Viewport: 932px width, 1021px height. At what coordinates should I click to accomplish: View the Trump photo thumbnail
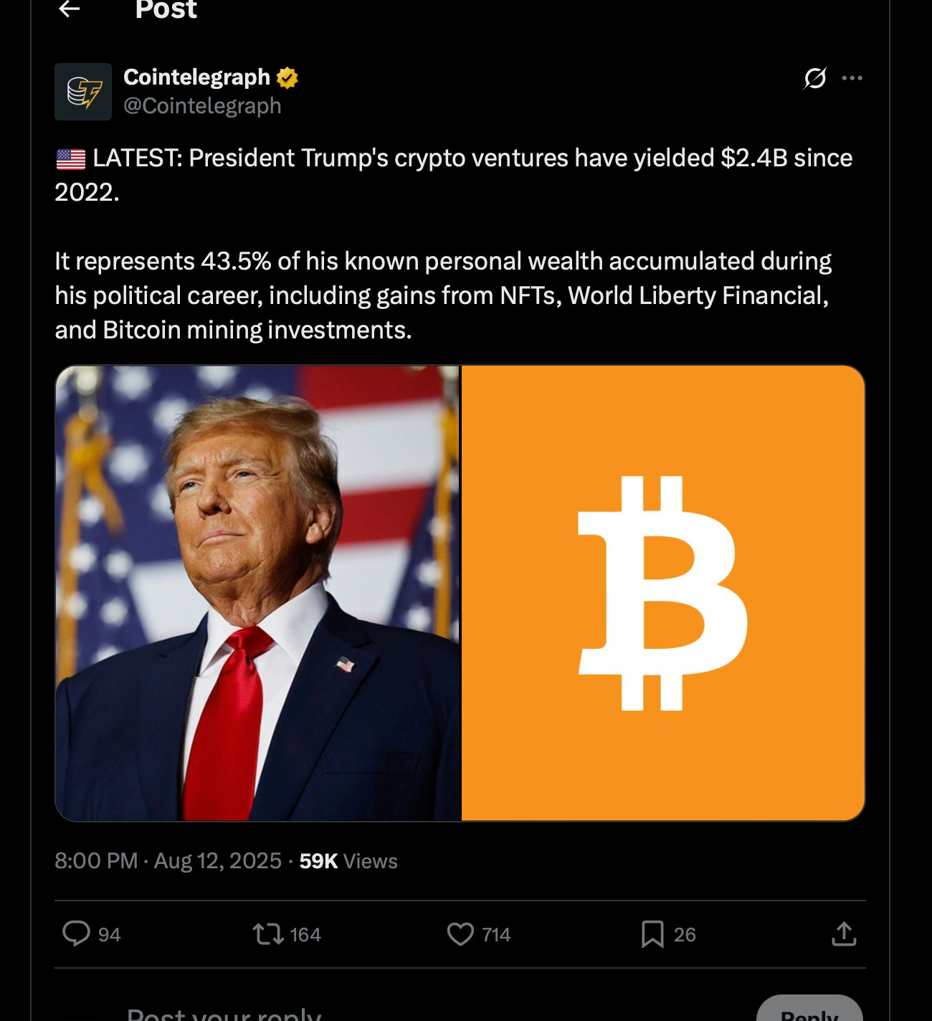coord(257,593)
